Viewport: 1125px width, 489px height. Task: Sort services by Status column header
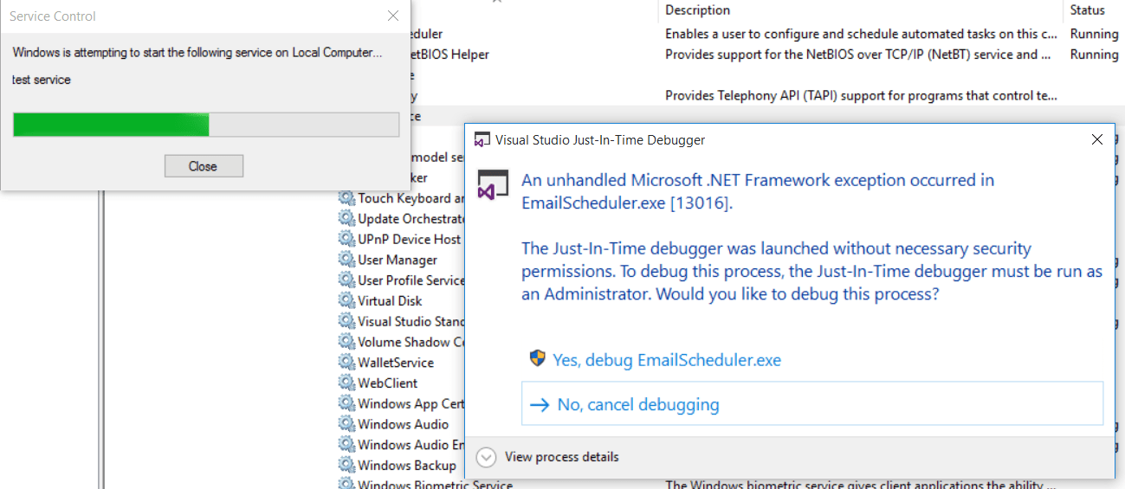point(1088,10)
